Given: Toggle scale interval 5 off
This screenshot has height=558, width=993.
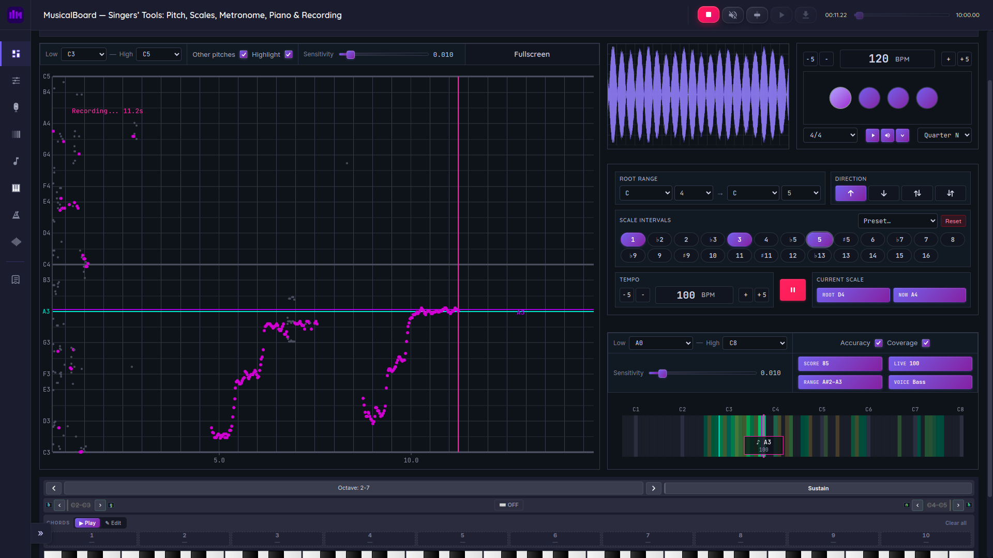Looking at the screenshot, I should point(819,240).
